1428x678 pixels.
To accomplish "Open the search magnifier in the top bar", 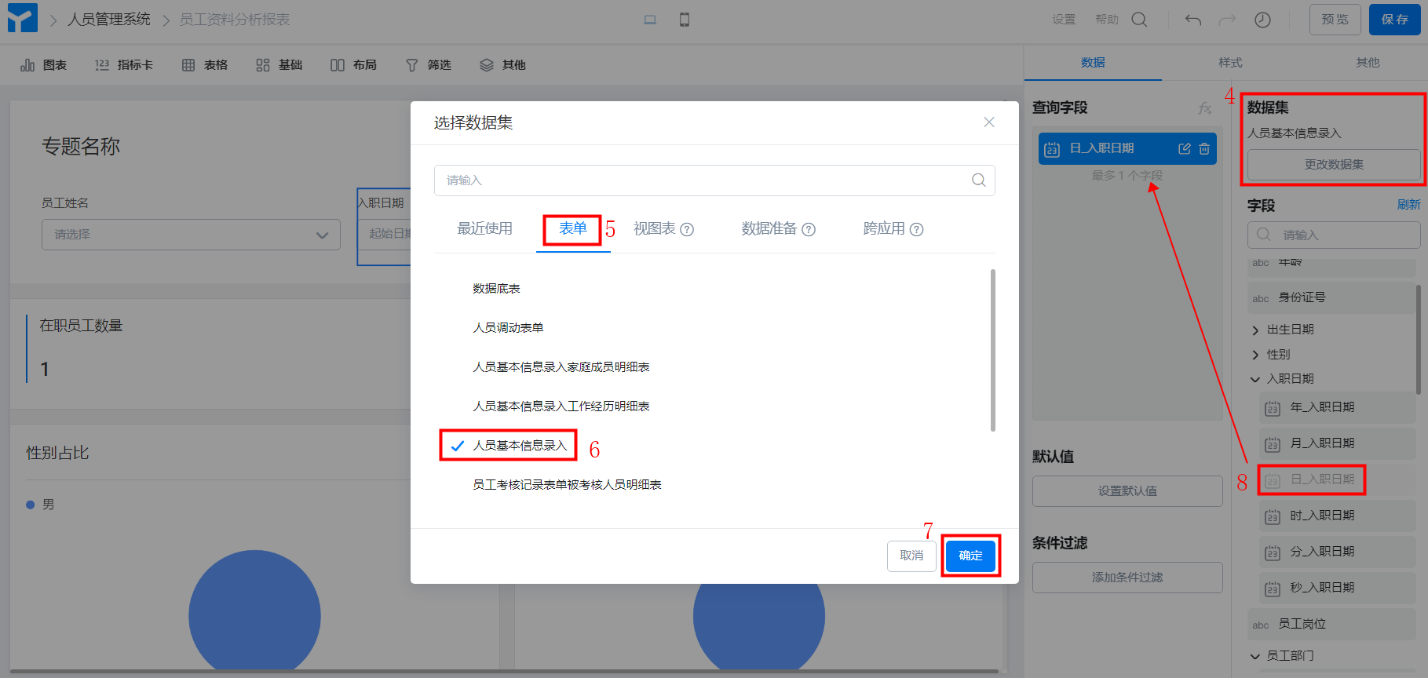I will pyautogui.click(x=1139, y=20).
